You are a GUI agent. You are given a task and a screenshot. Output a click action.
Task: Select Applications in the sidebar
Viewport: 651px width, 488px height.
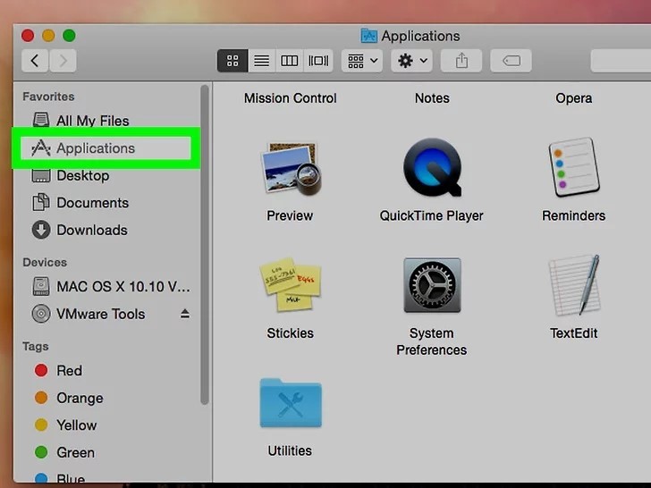click(106, 148)
